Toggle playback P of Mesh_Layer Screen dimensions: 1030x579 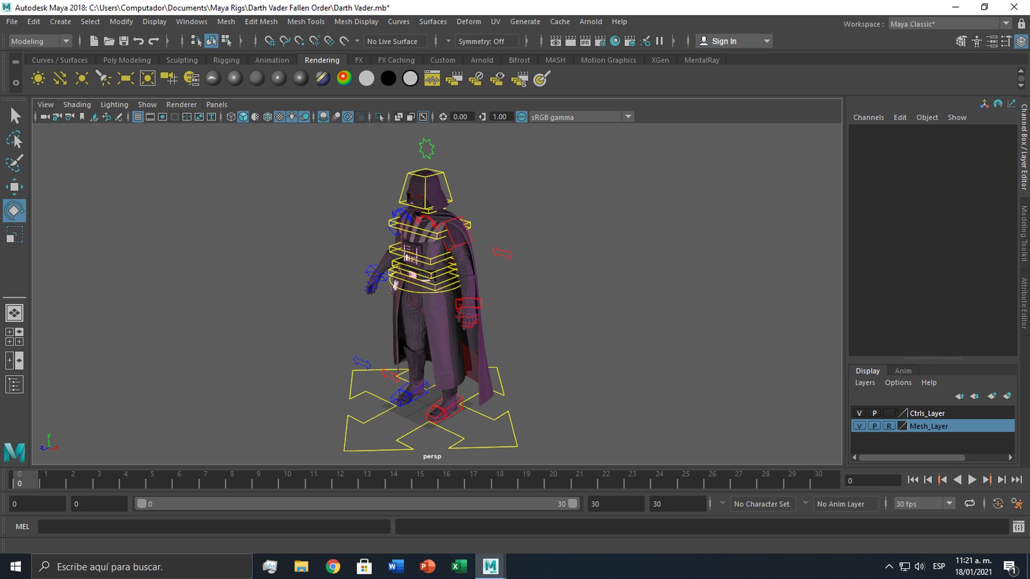pyautogui.click(x=874, y=426)
